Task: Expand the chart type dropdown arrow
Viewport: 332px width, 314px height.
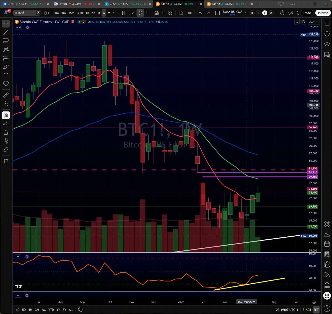Action: (147, 13)
